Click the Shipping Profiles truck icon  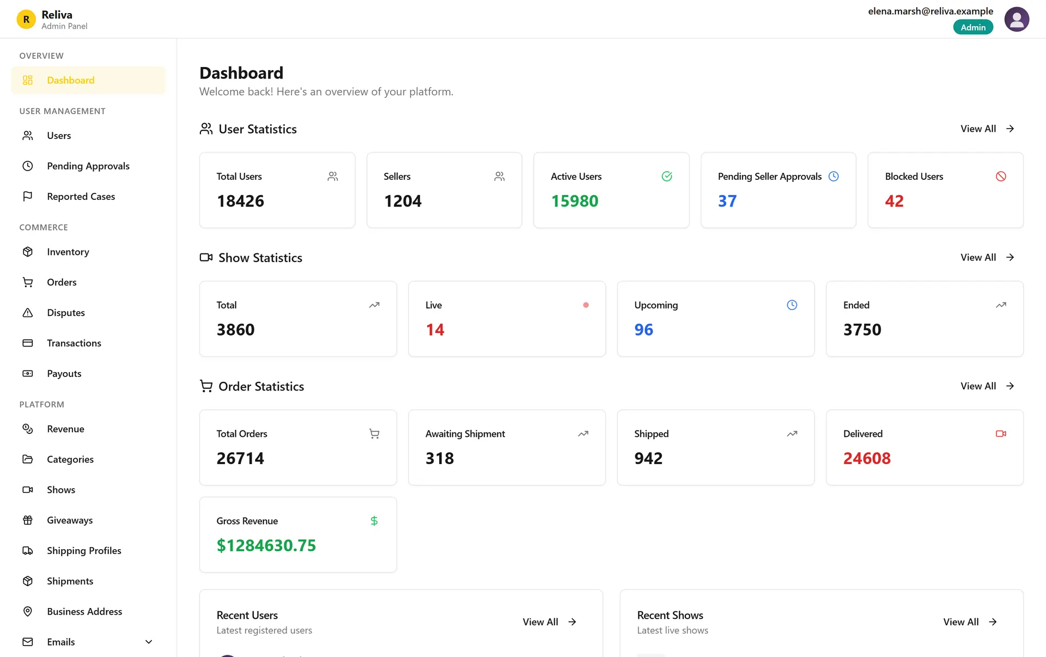coord(28,551)
